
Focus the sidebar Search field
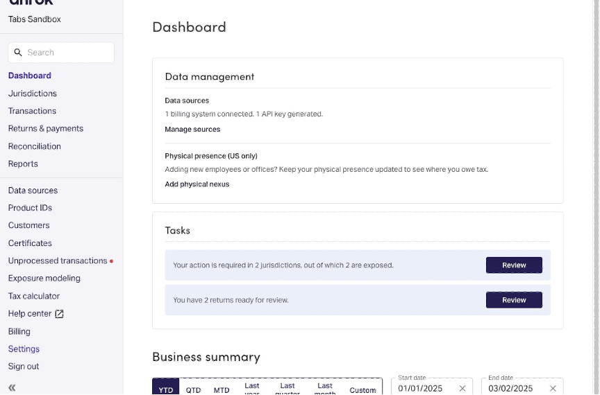[x=68, y=53]
